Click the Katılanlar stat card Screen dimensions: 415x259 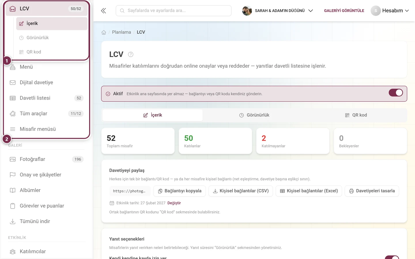click(215, 141)
